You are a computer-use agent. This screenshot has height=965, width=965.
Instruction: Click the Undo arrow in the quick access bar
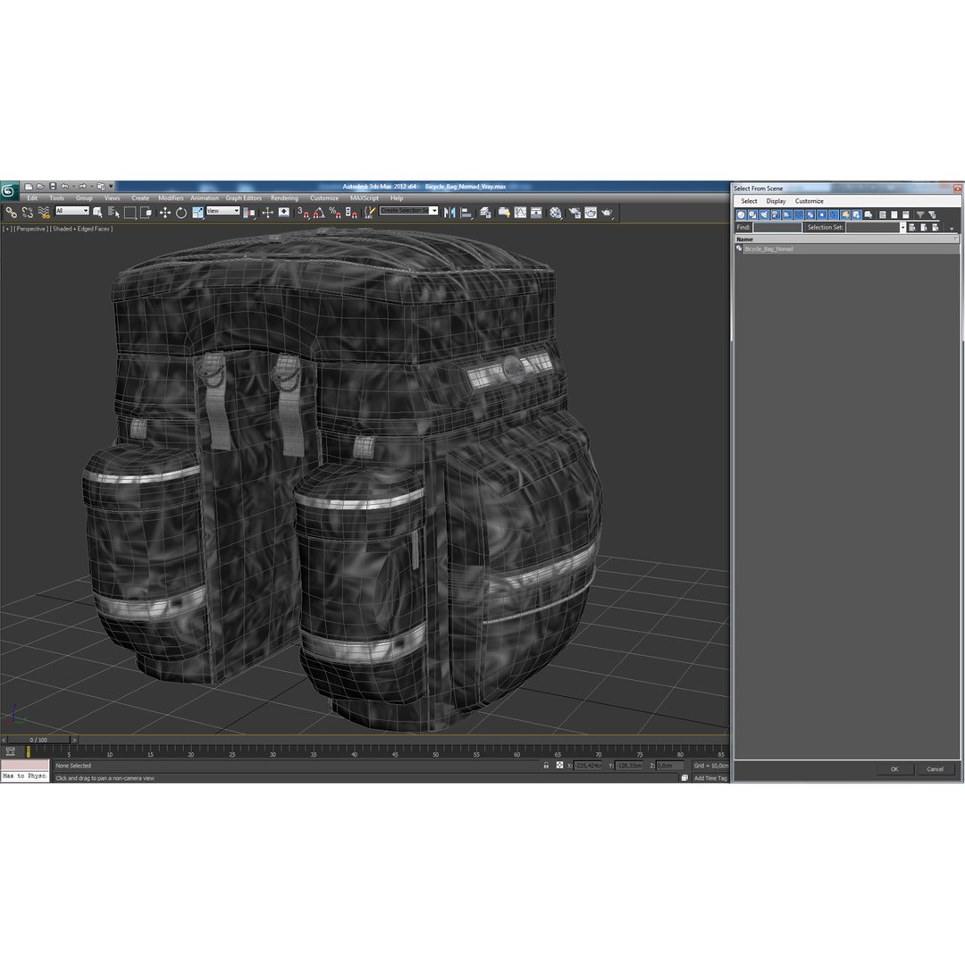pyautogui.click(x=64, y=187)
